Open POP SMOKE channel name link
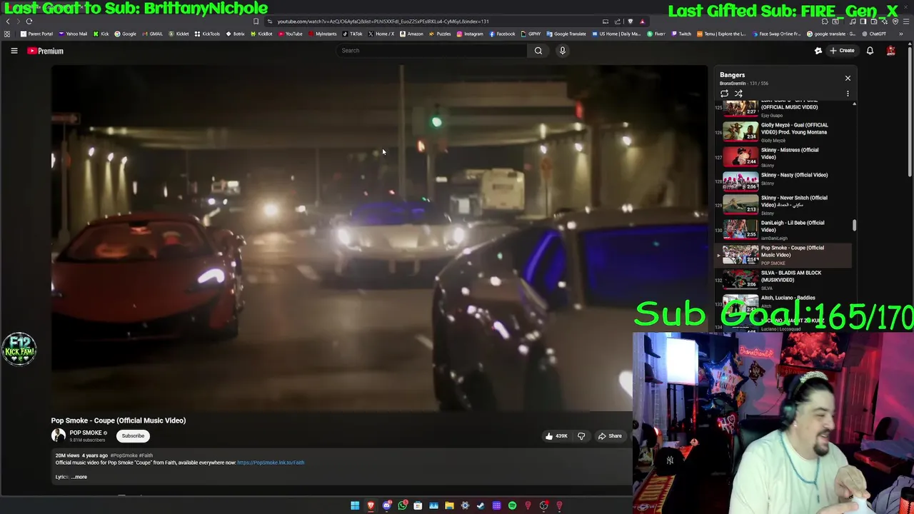Viewport: 914px width, 514px height. [86, 433]
